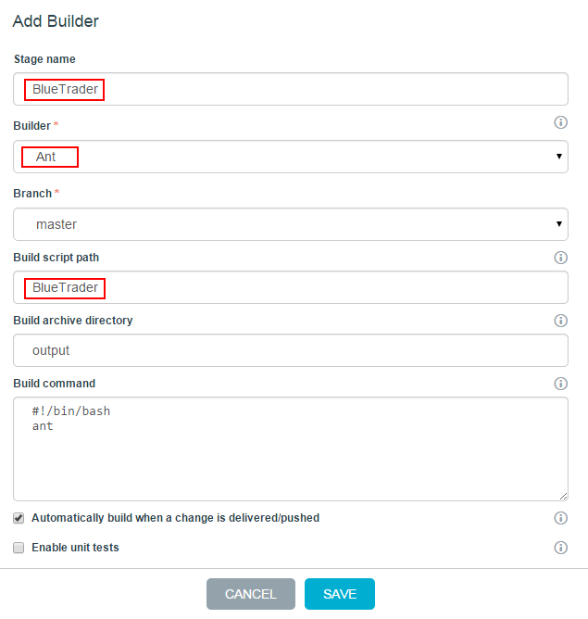
Task: Select the Build archive directory input
Action: tap(290, 350)
